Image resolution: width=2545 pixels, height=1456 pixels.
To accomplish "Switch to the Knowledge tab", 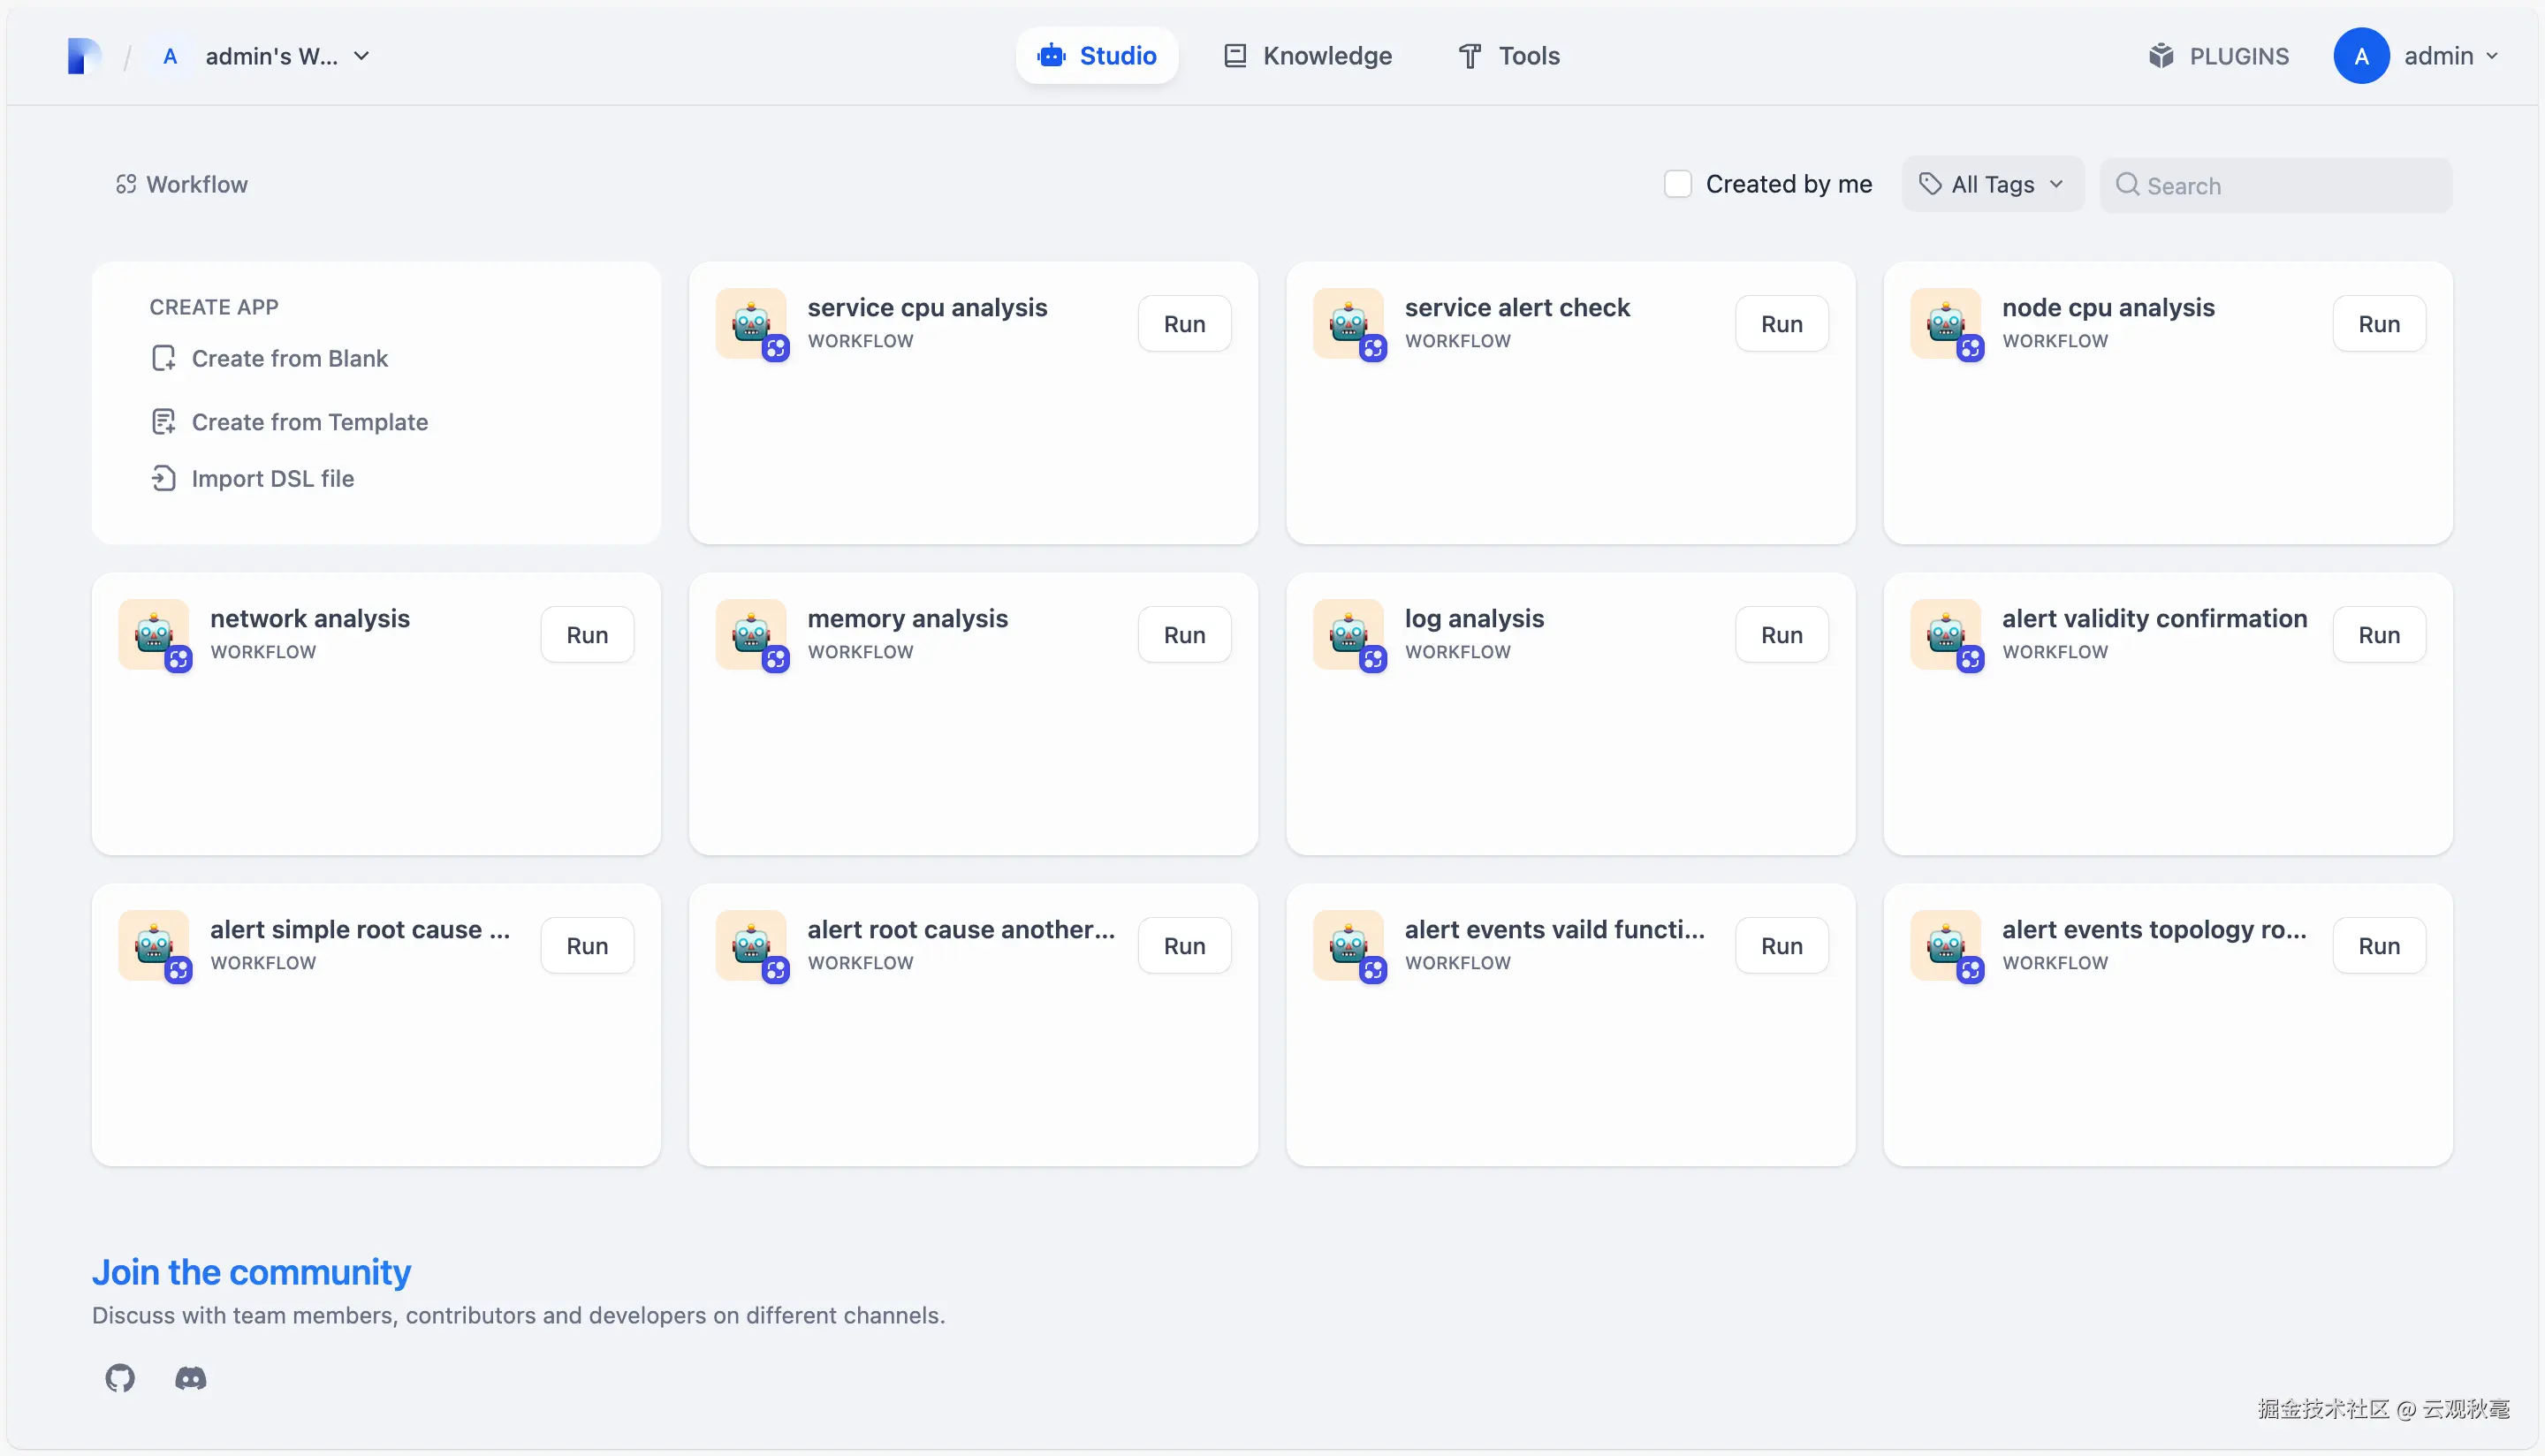I will pyautogui.click(x=1308, y=56).
